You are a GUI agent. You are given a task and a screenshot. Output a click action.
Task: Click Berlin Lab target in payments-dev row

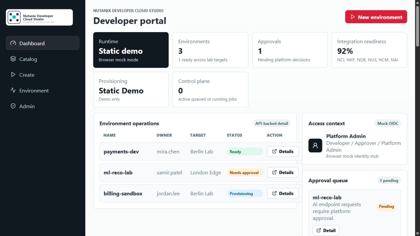point(202,151)
